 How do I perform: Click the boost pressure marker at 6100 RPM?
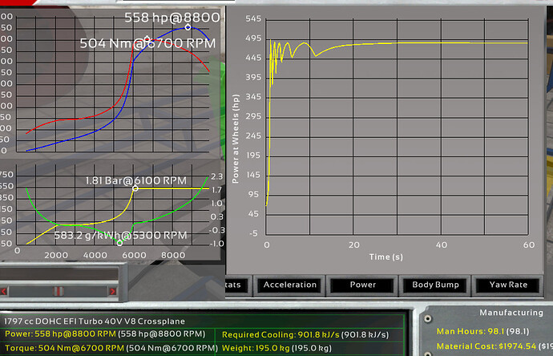coord(135,188)
